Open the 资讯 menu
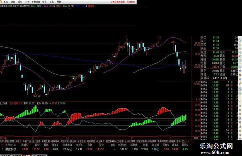242x156 pixels. click(x=45, y=2)
